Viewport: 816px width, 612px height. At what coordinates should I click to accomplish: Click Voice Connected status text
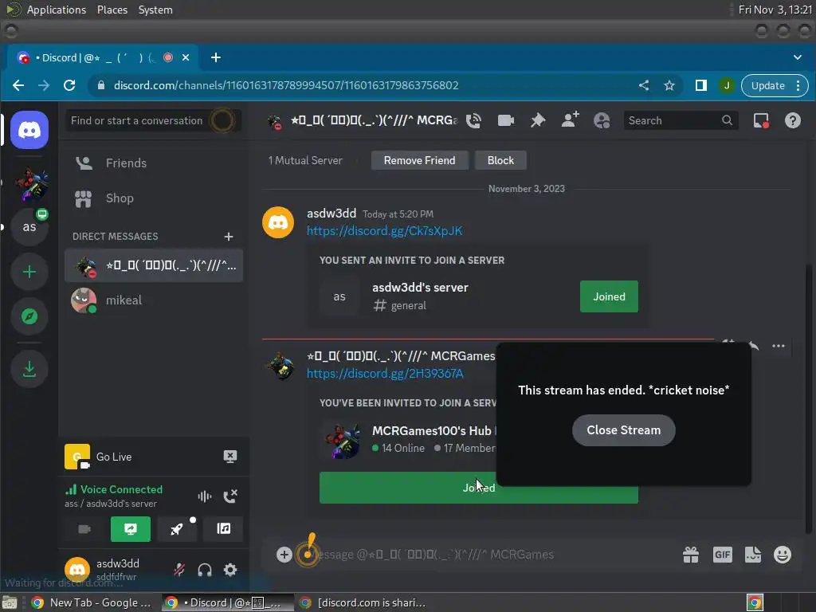coord(121,490)
